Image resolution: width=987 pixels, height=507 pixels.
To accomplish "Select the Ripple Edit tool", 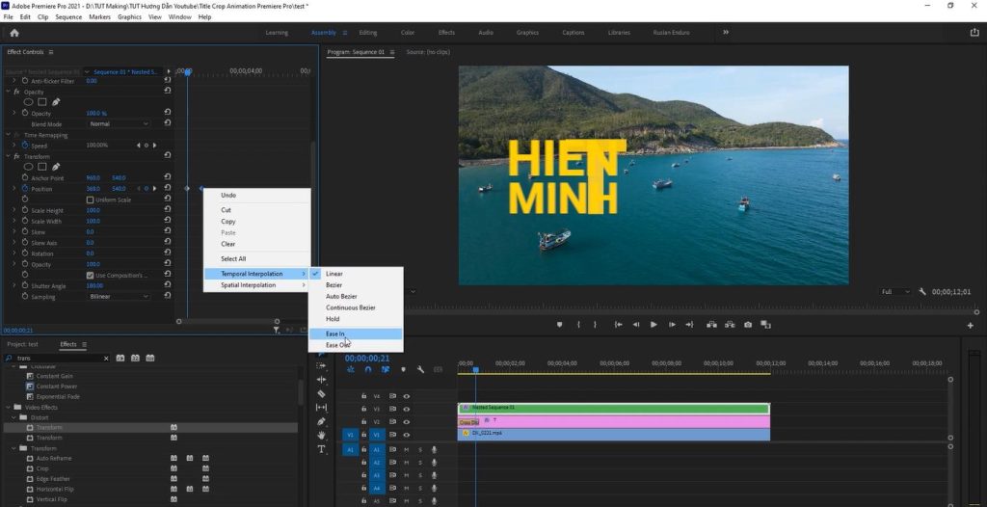I will click(x=321, y=380).
